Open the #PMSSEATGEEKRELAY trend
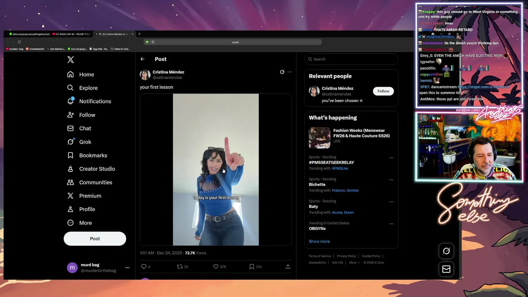528x297 pixels. pos(331,163)
